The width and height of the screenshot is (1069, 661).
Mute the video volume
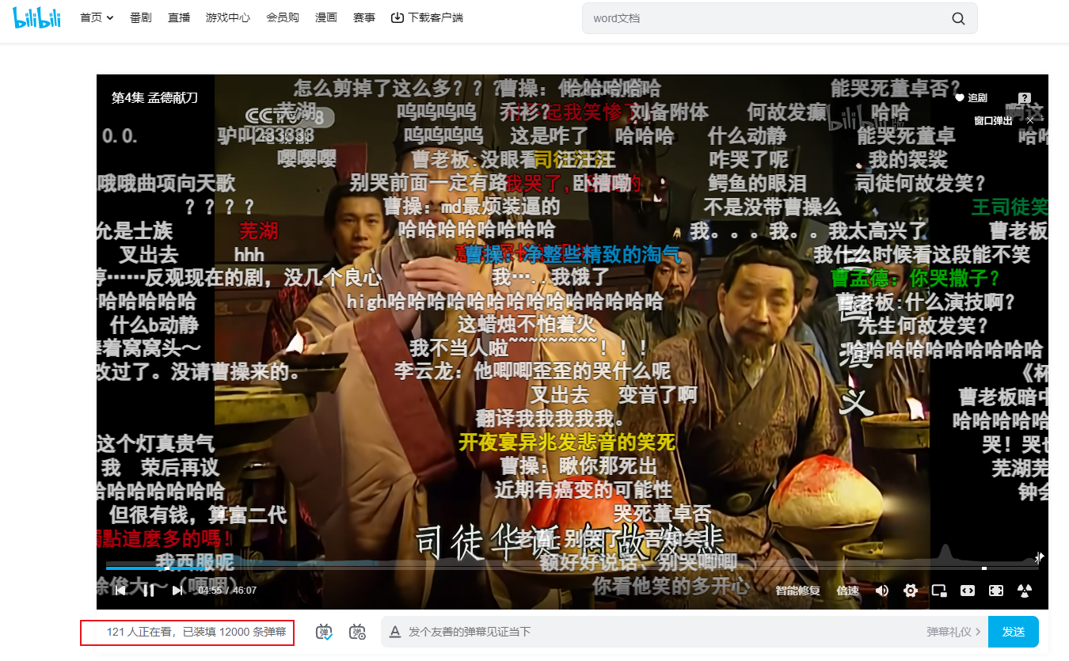pos(882,591)
